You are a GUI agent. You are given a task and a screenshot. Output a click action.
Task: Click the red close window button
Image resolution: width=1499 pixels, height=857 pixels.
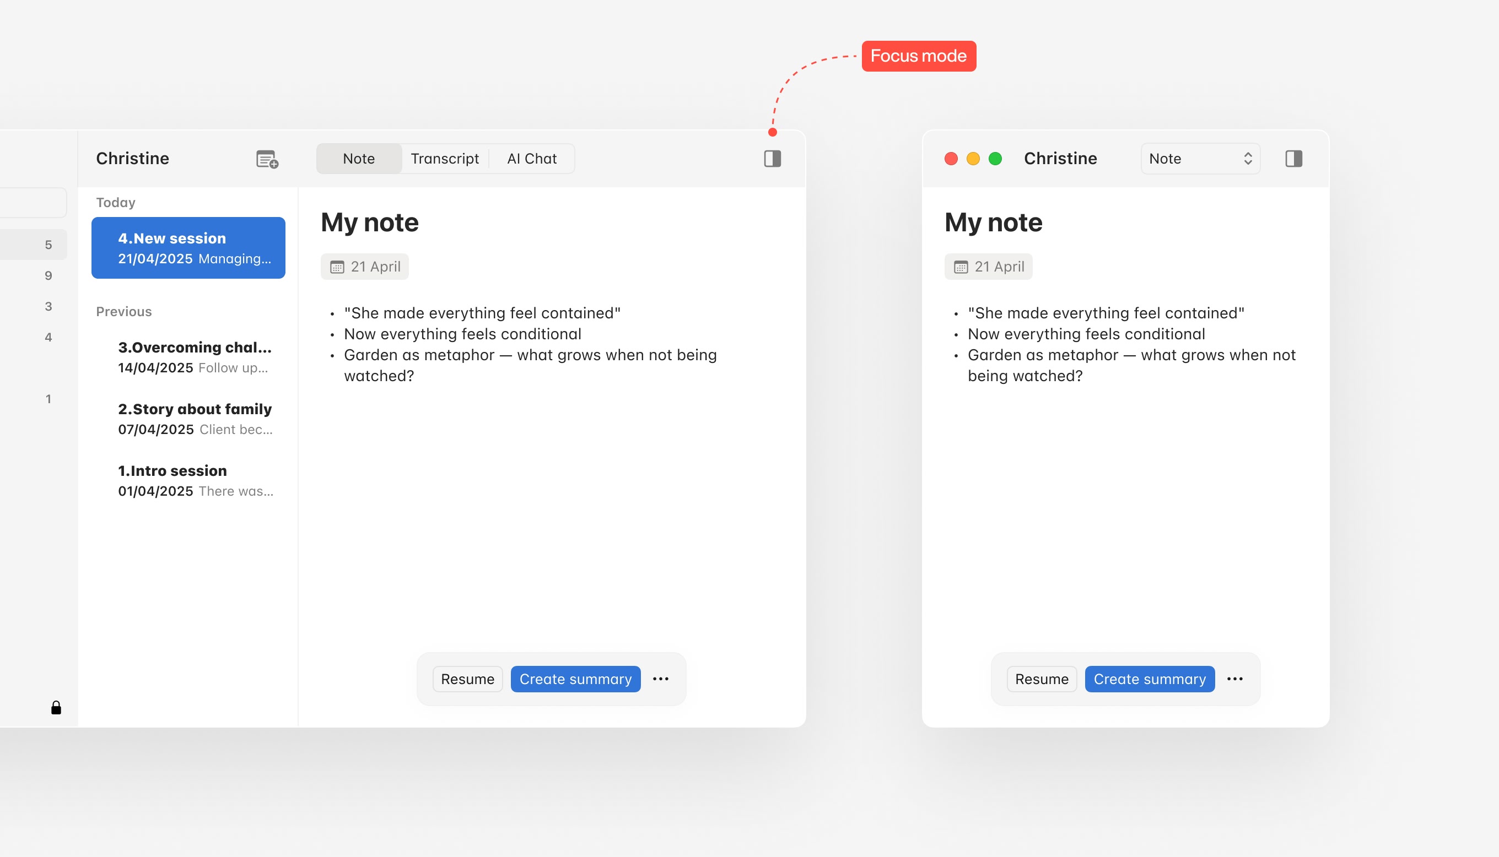951,159
